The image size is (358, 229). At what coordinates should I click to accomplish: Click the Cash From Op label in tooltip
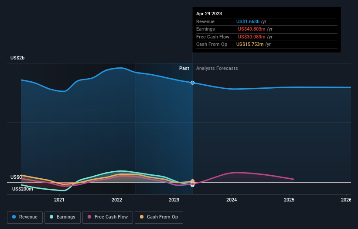pos(211,45)
